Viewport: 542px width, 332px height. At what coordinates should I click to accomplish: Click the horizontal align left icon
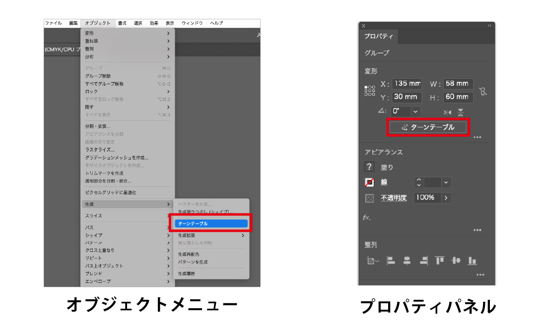(x=391, y=260)
